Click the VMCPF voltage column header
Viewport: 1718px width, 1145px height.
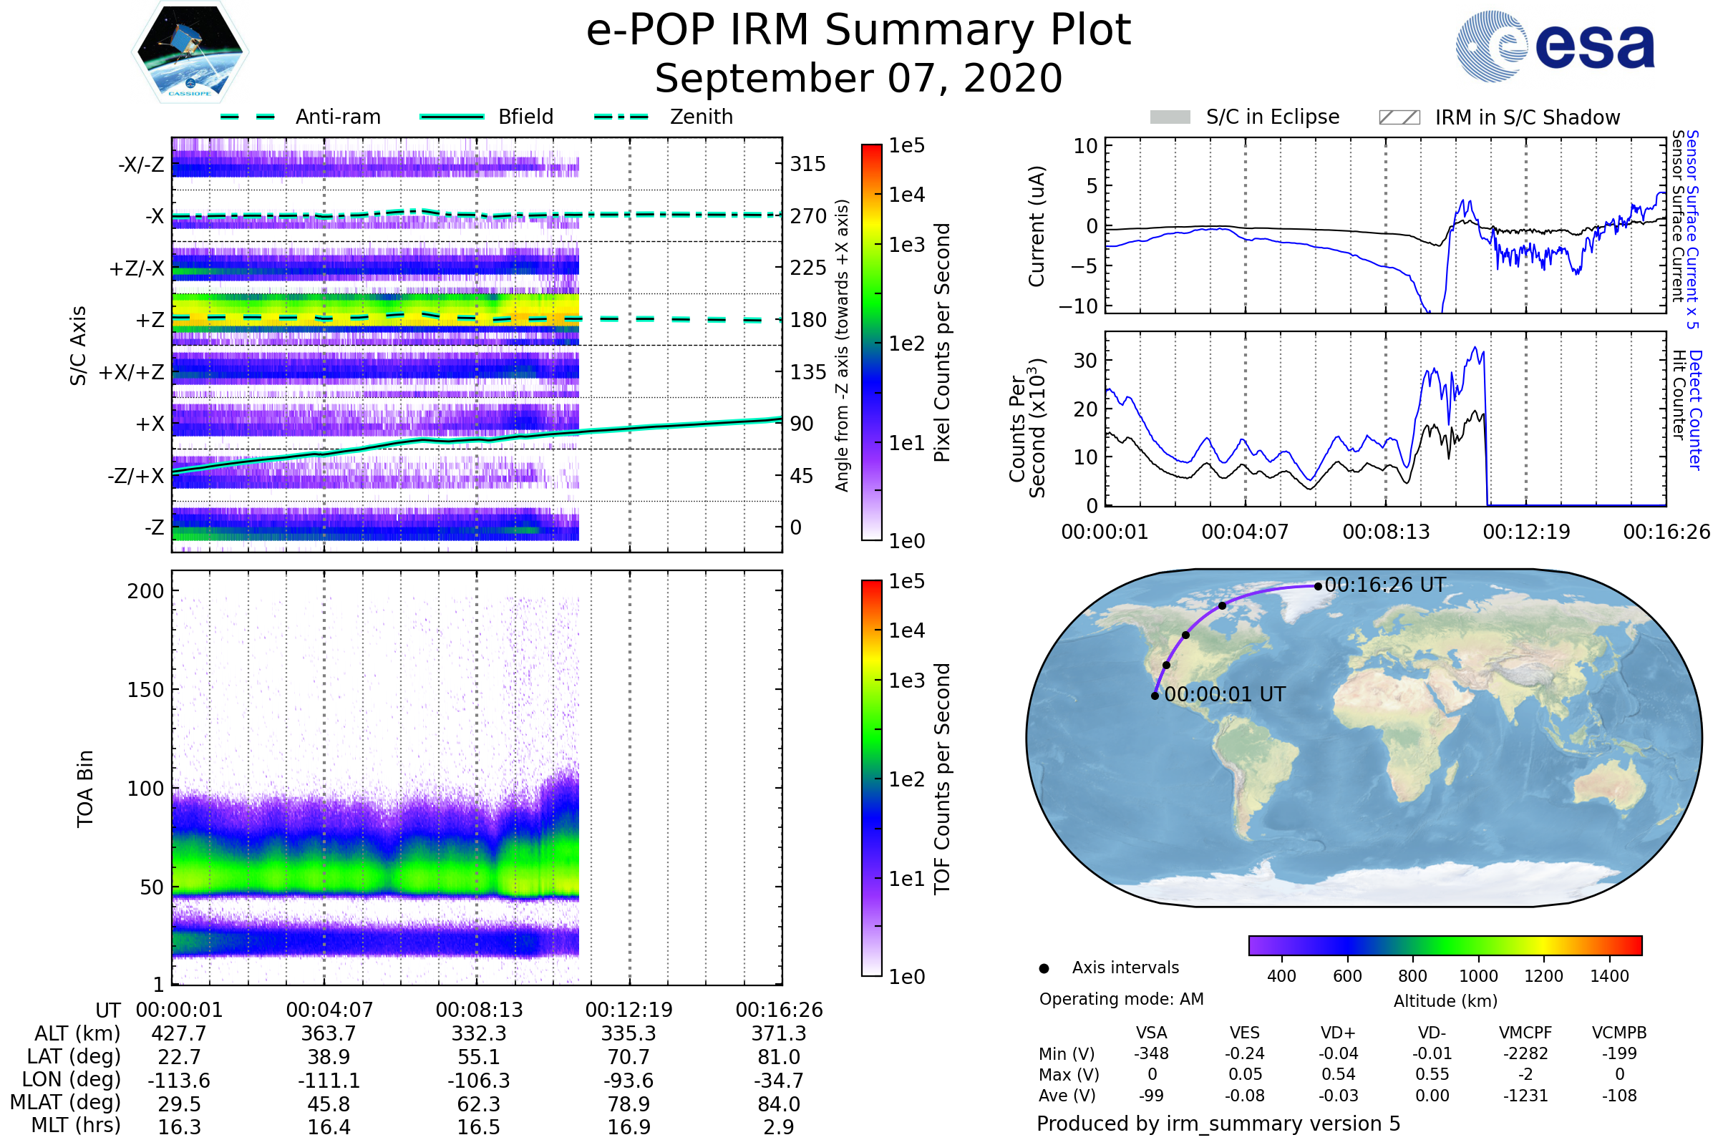tap(1525, 1033)
